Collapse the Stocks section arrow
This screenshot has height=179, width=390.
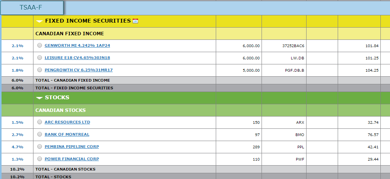click(x=39, y=98)
